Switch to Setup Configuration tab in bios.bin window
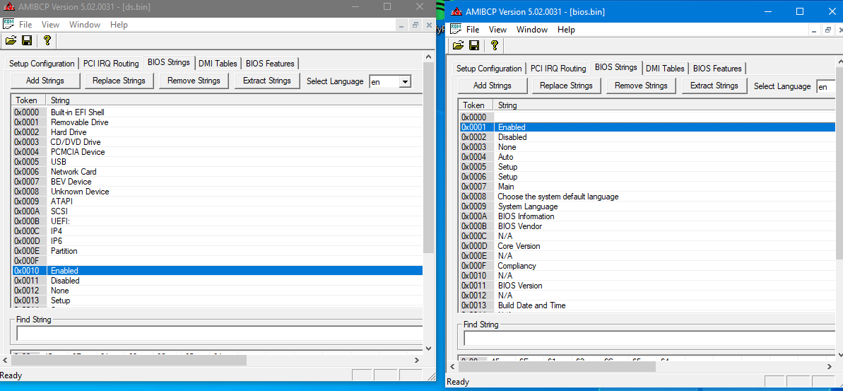 pyautogui.click(x=489, y=69)
